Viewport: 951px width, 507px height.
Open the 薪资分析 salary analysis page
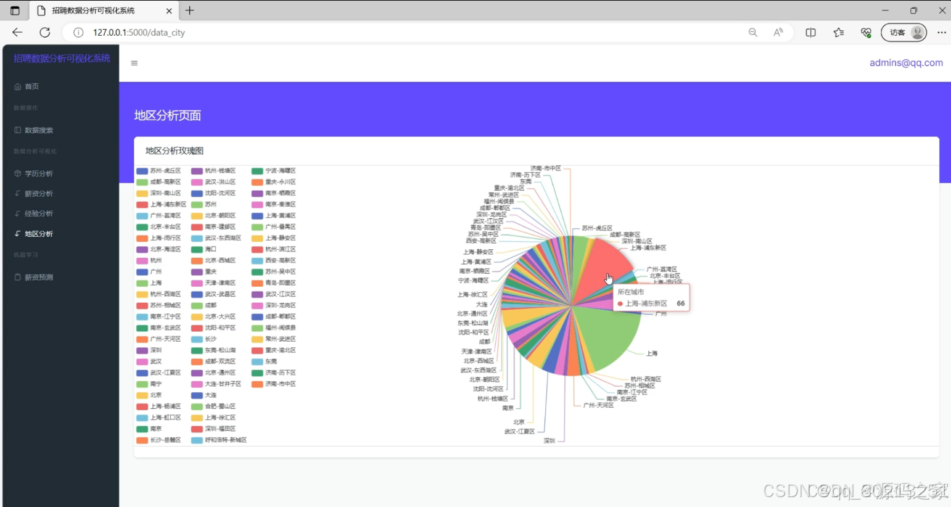(x=38, y=193)
